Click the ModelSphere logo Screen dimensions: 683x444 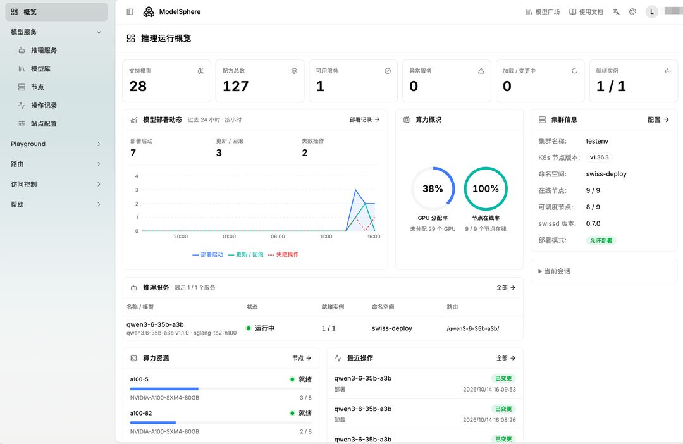149,12
